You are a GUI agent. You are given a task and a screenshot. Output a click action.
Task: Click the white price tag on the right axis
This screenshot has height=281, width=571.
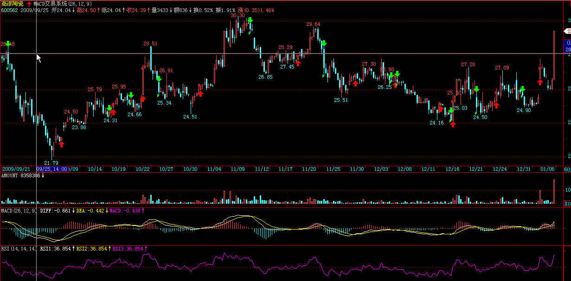point(567,31)
